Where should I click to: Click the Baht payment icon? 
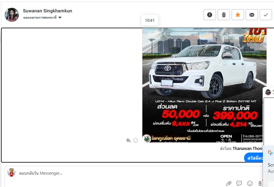260,183
